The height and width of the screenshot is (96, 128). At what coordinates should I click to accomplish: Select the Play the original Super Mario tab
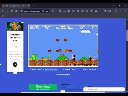click(x=16, y=6)
